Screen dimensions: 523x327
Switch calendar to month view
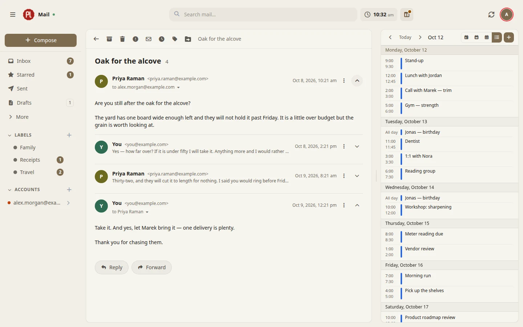487,37
